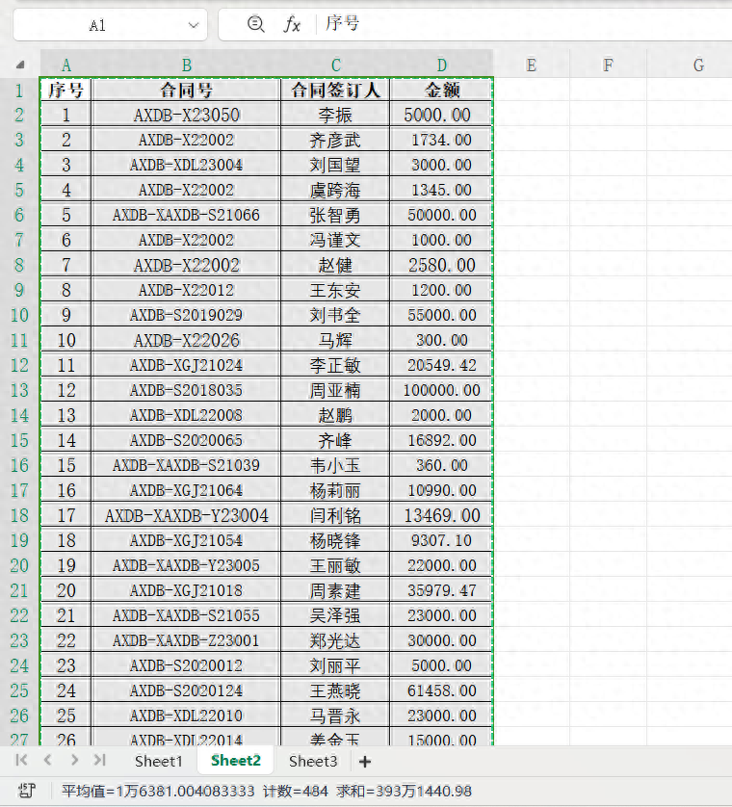
Task: Expand the Name Box dropdown arrow
Action: point(194,25)
